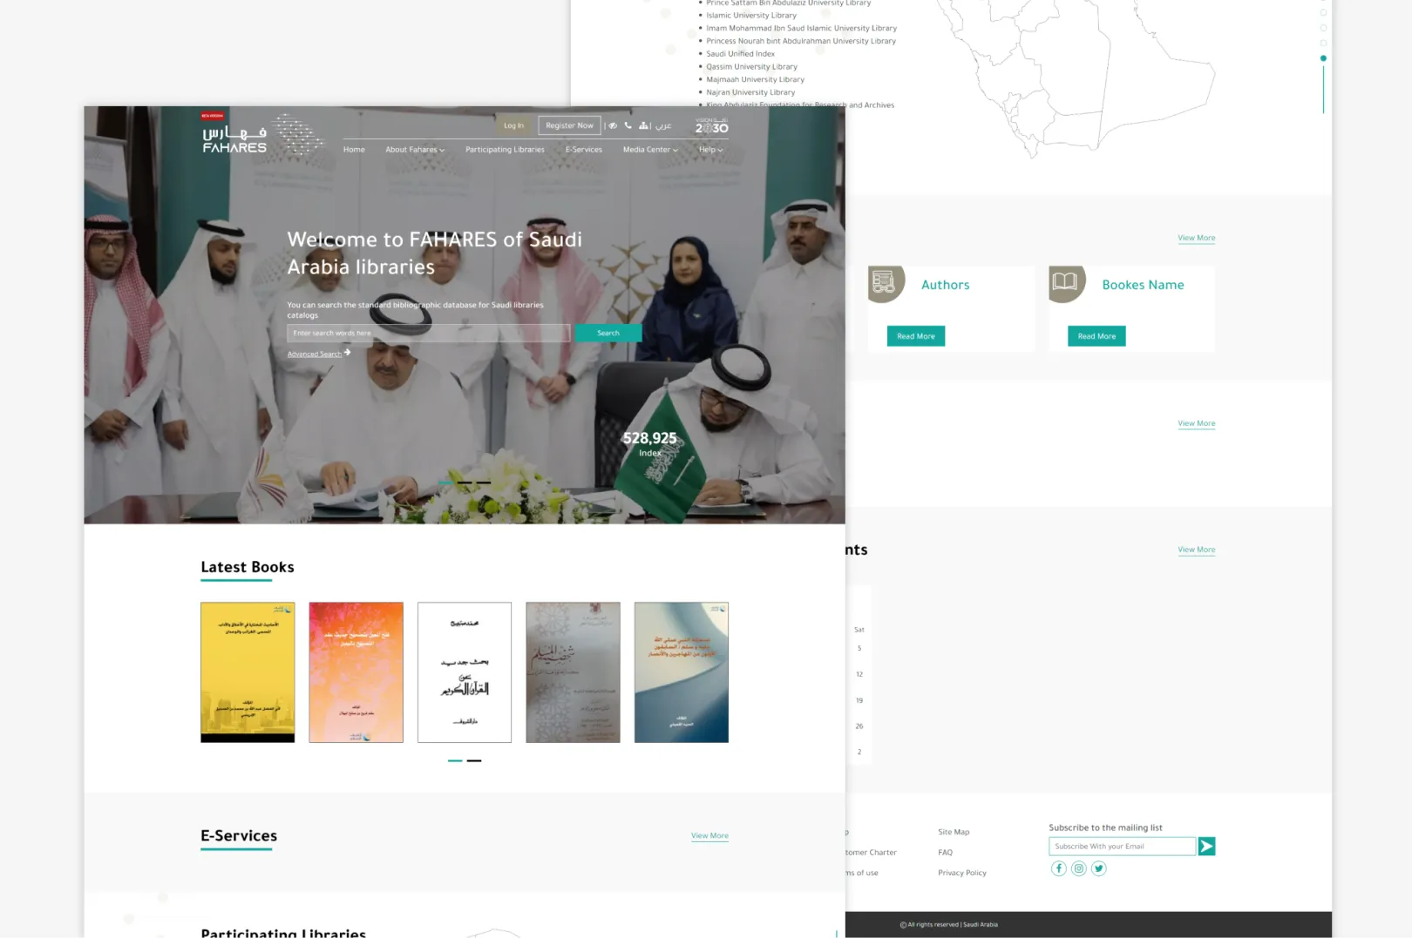Screen dimensions: 1412x938
Task: Open the Twitter social icon
Action: (x=1098, y=868)
